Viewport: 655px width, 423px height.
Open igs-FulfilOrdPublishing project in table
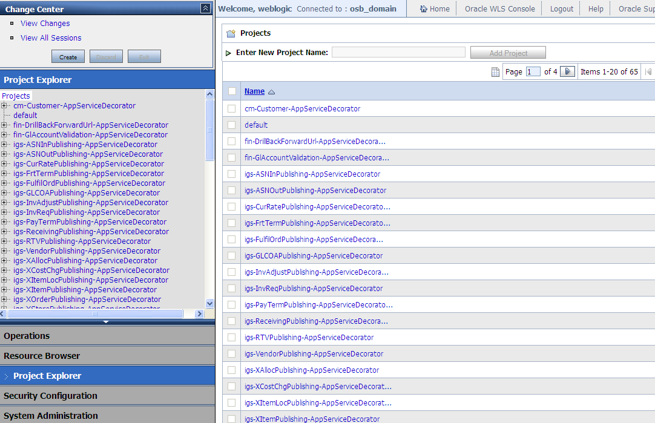(x=314, y=240)
